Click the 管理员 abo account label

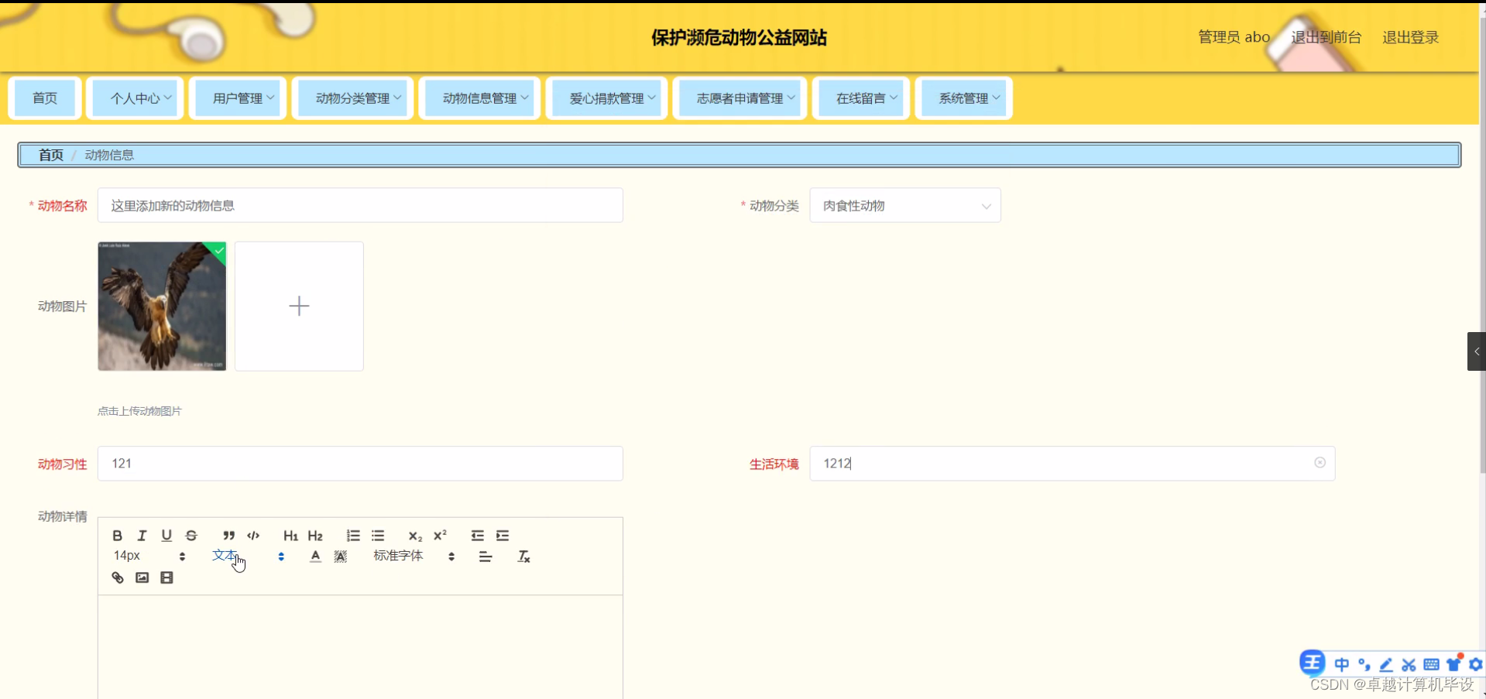pyautogui.click(x=1234, y=37)
